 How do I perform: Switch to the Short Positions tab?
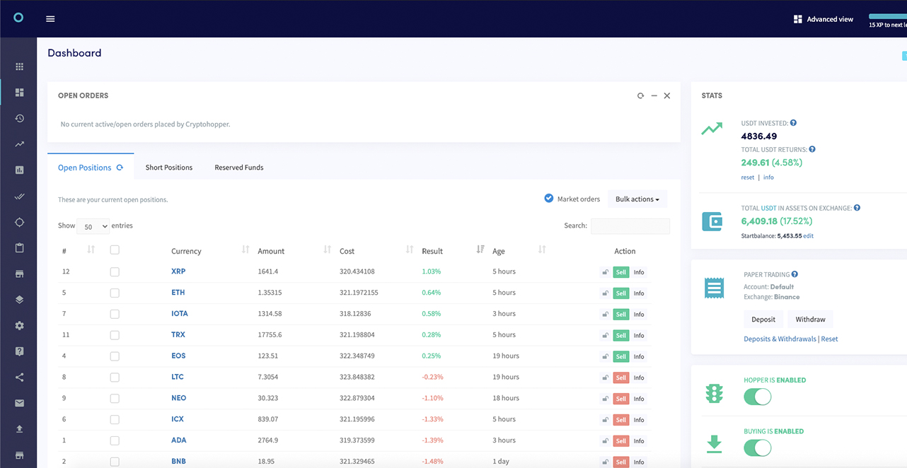pos(168,167)
